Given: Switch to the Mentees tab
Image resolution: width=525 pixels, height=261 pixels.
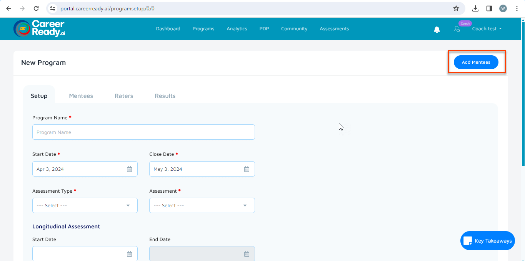Looking at the screenshot, I should (81, 96).
